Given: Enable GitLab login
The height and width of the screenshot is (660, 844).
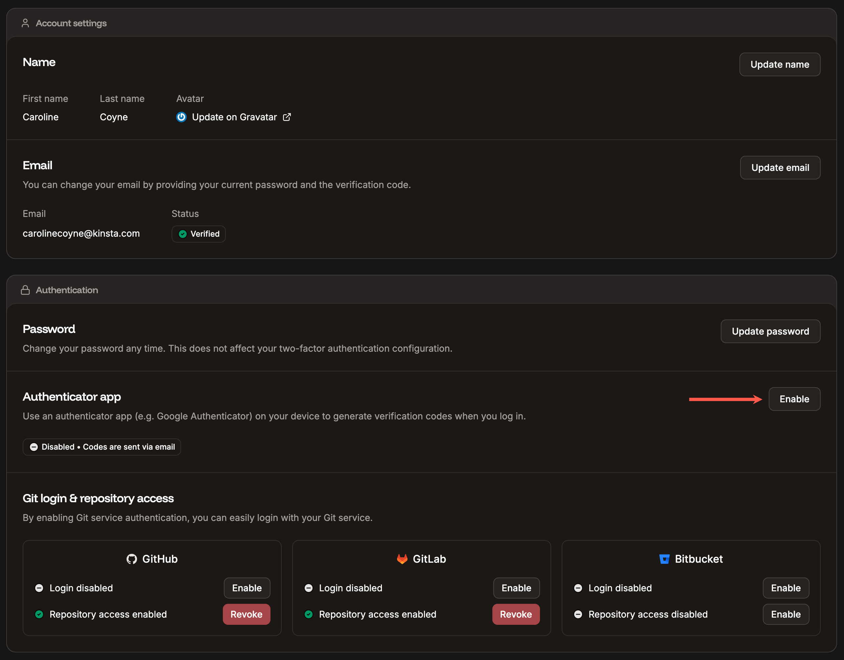Looking at the screenshot, I should [x=516, y=588].
